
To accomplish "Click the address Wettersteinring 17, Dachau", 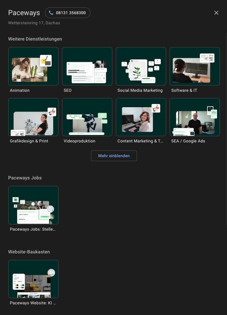I will click(x=34, y=23).
